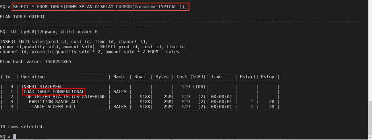Click the Bytes column header
This screenshot has width=372, height=140.
[x=163, y=77]
